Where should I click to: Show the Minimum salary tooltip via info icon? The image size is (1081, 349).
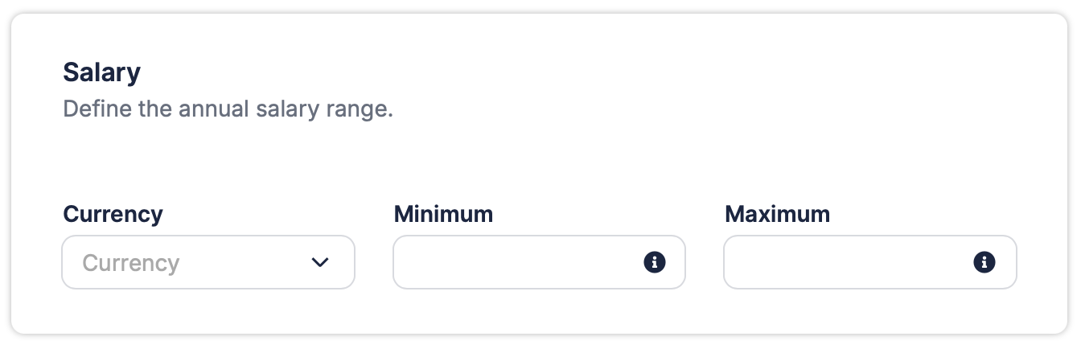point(655,262)
